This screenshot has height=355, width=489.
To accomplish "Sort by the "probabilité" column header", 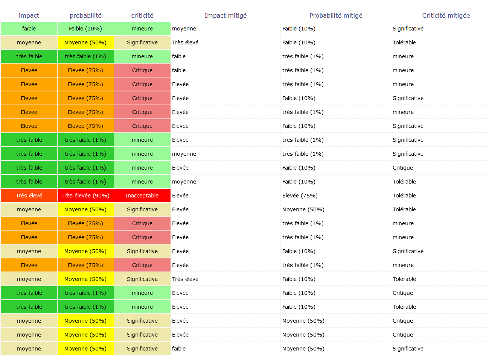I will (x=85, y=15).
